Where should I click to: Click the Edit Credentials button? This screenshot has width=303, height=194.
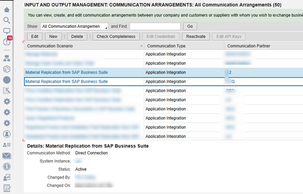[x=161, y=36]
